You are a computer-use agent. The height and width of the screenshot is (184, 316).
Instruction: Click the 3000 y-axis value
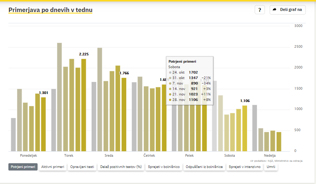298,26
